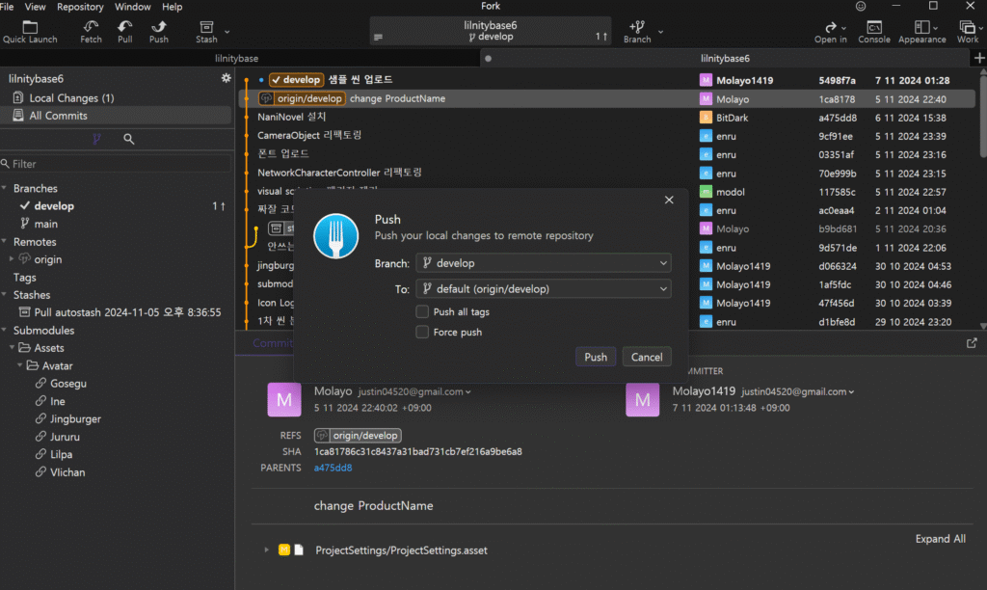This screenshot has height=590, width=987.
Task: Open the To dropdown with origin/develop
Action: (543, 288)
